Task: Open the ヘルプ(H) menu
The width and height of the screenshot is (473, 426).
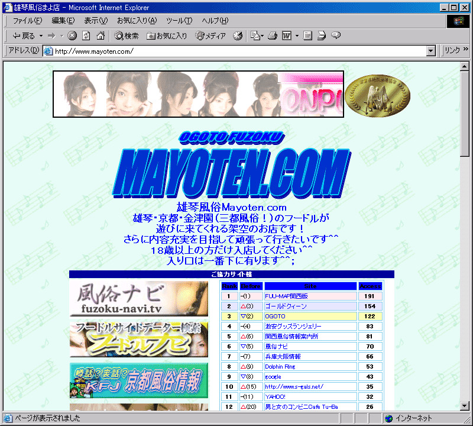Action: (x=215, y=21)
